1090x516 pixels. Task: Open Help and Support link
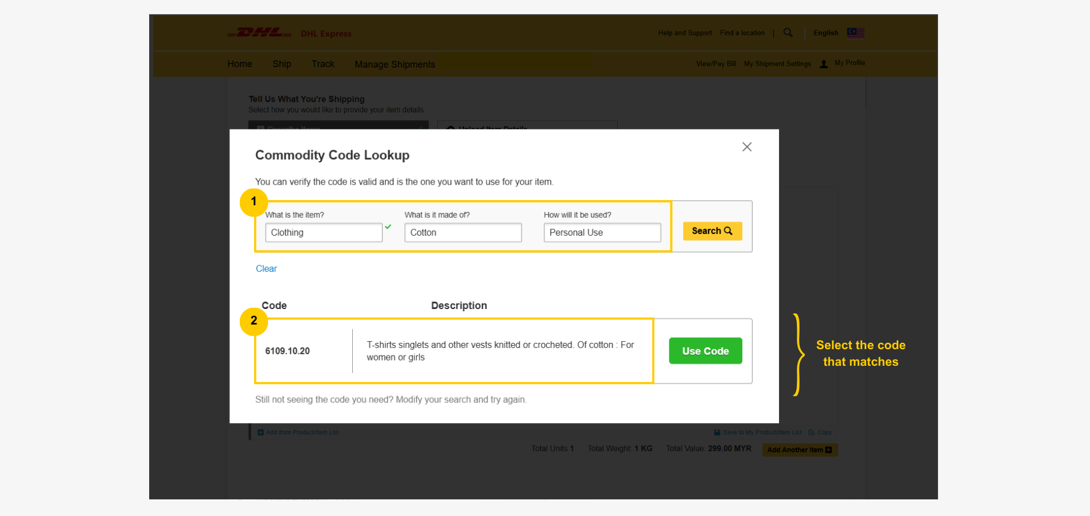(685, 33)
